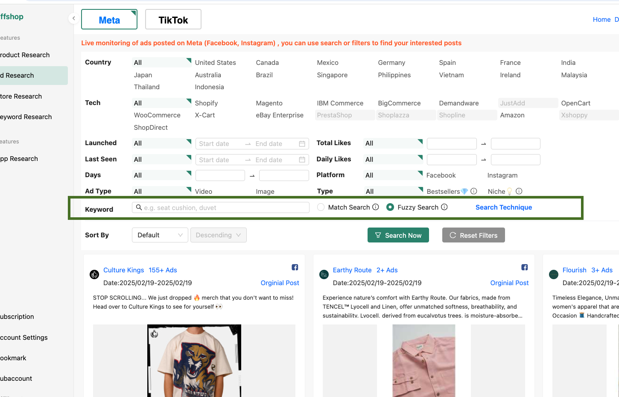The height and width of the screenshot is (397, 619).
Task: Open the Last Seen calendar icon
Action: [x=302, y=160]
